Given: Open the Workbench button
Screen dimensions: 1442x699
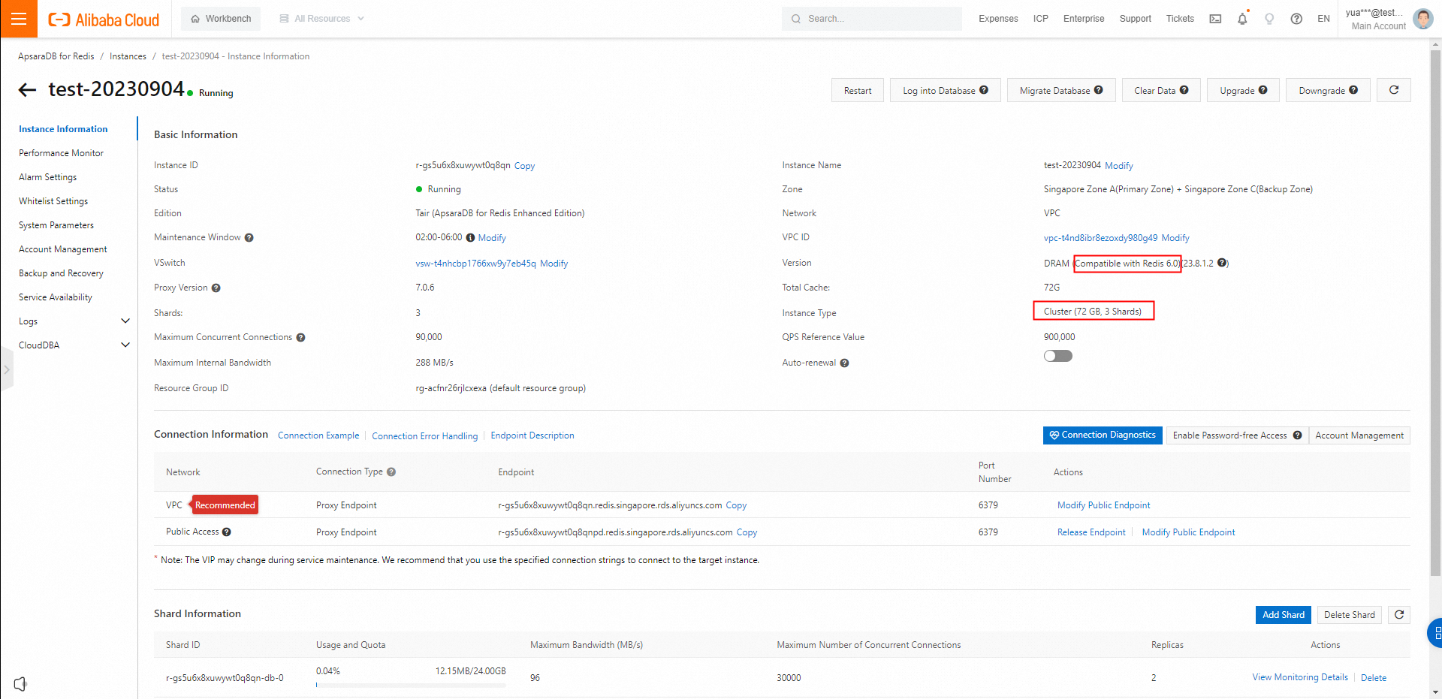Looking at the screenshot, I should pos(221,19).
